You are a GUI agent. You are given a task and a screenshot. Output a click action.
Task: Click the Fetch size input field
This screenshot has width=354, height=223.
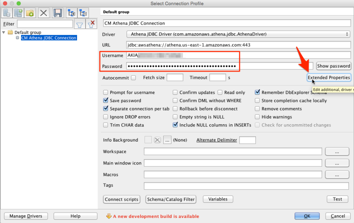(x=175, y=77)
